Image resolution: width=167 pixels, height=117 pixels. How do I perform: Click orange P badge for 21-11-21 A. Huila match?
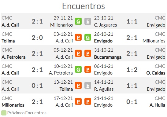pyautogui.click(x=88, y=101)
